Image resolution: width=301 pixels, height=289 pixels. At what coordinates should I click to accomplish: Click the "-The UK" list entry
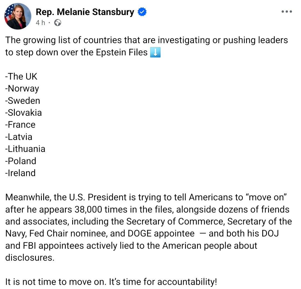tap(21, 76)
